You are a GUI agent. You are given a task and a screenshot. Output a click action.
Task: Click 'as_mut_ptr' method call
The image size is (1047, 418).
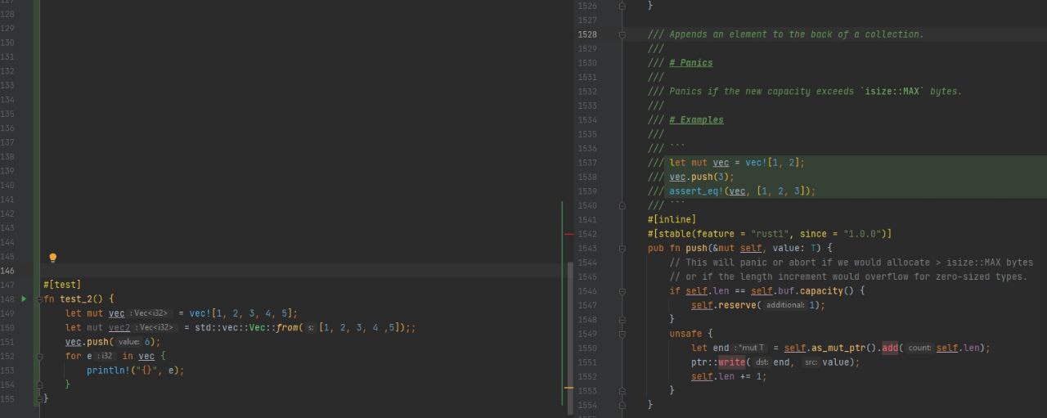(x=838, y=348)
